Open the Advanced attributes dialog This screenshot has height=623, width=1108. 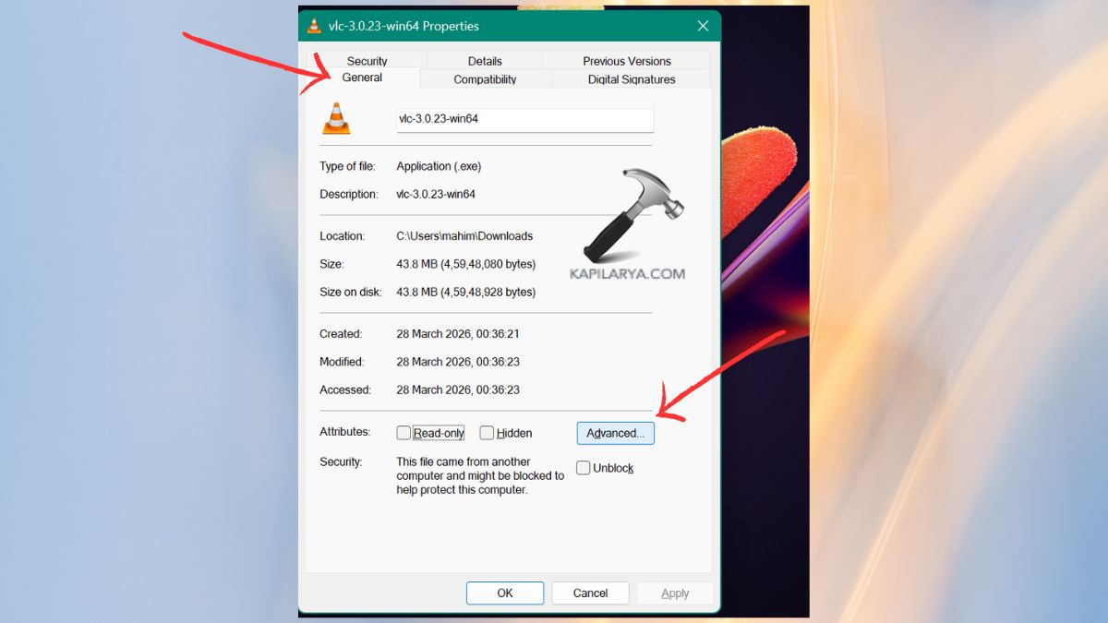[x=615, y=432]
